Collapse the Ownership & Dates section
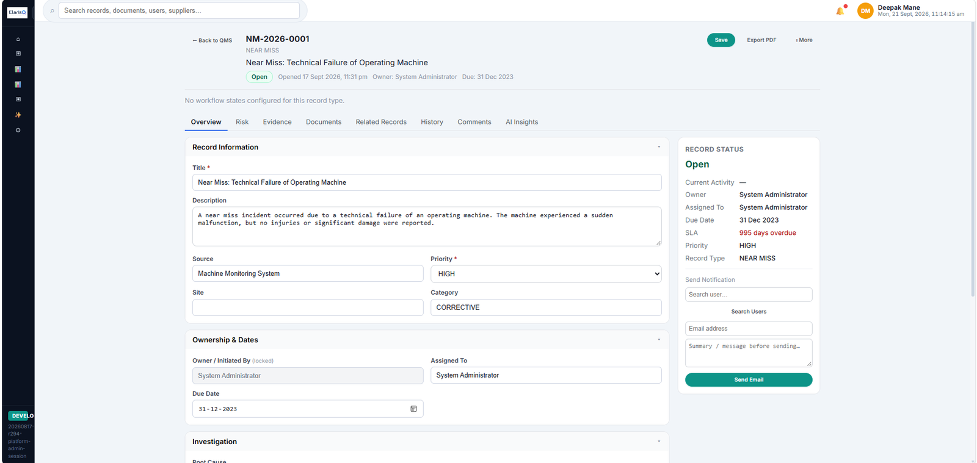Viewport: 977px width, 463px height. tap(659, 340)
